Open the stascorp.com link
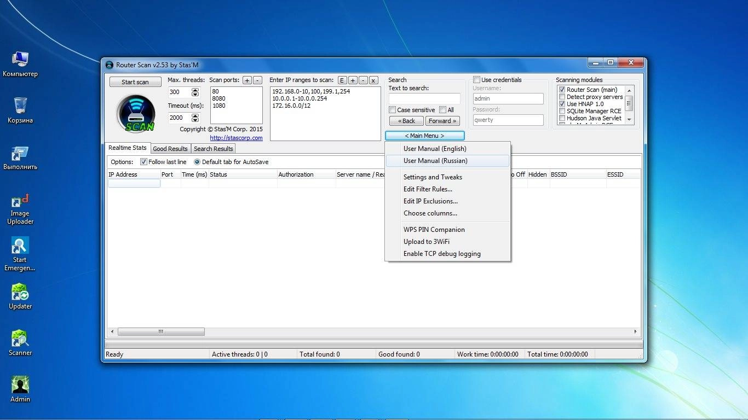This screenshot has height=420, width=748. [236, 138]
